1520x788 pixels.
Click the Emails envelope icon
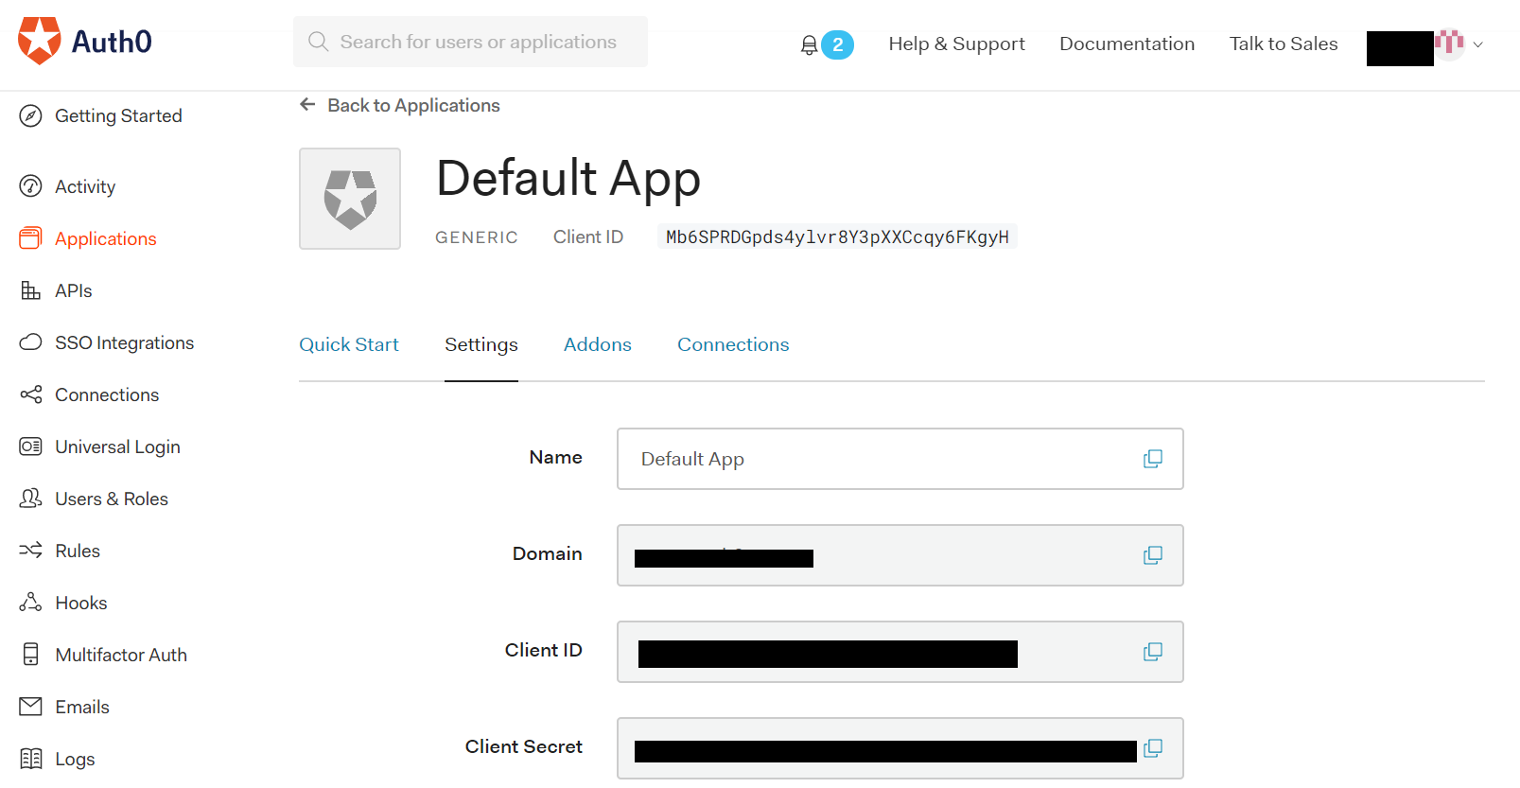30,707
